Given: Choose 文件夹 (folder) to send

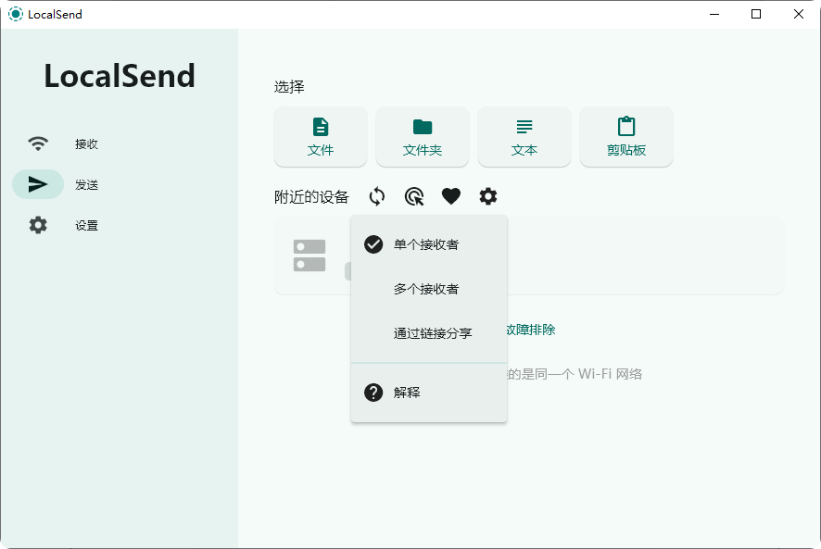Looking at the screenshot, I should pos(423,137).
